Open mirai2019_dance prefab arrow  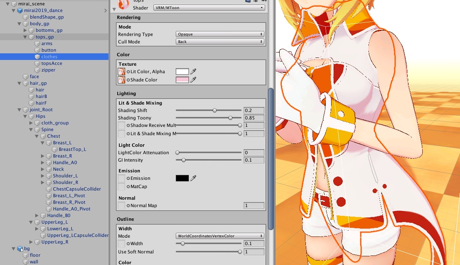click(105, 10)
